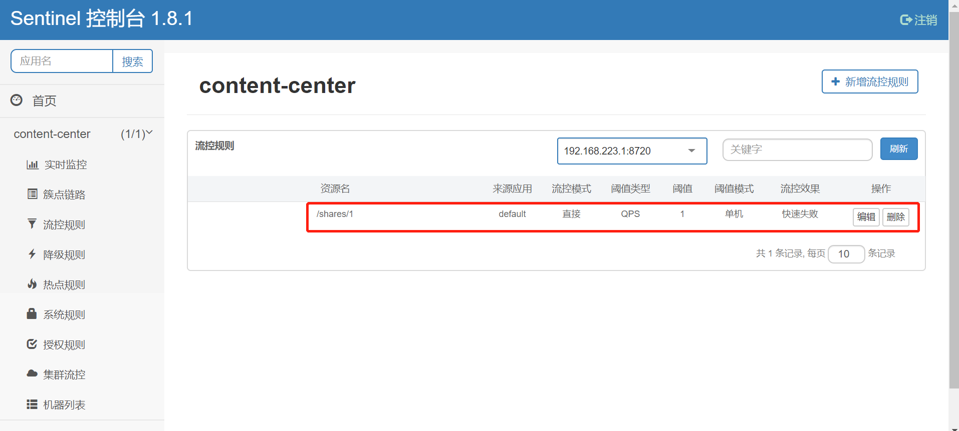Click the flow control filter icon
Viewport: 959px width, 431px height.
tap(32, 224)
